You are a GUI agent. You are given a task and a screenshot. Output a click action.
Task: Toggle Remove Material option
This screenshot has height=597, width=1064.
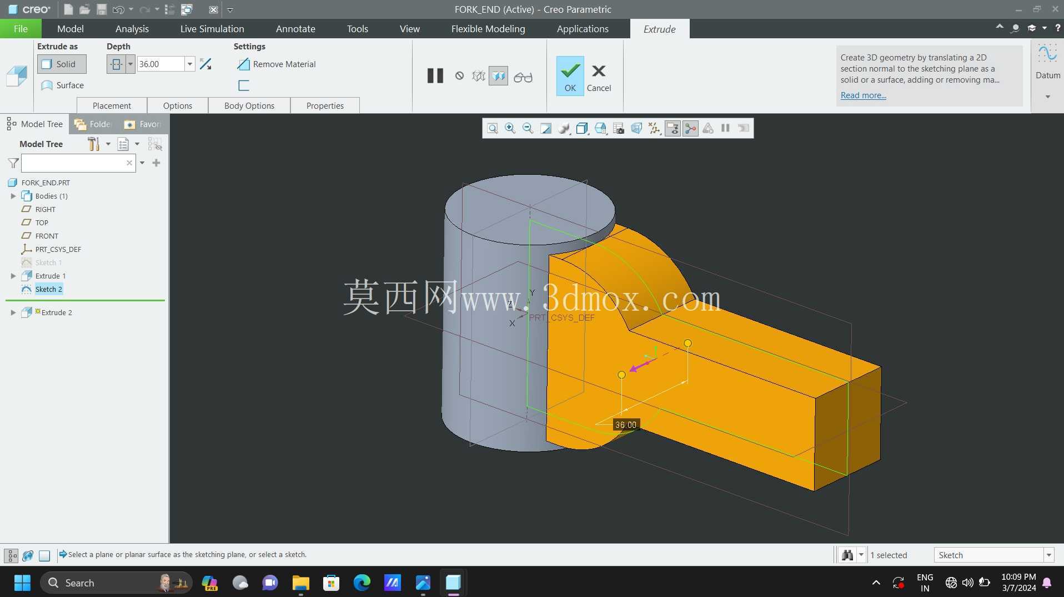pos(276,64)
